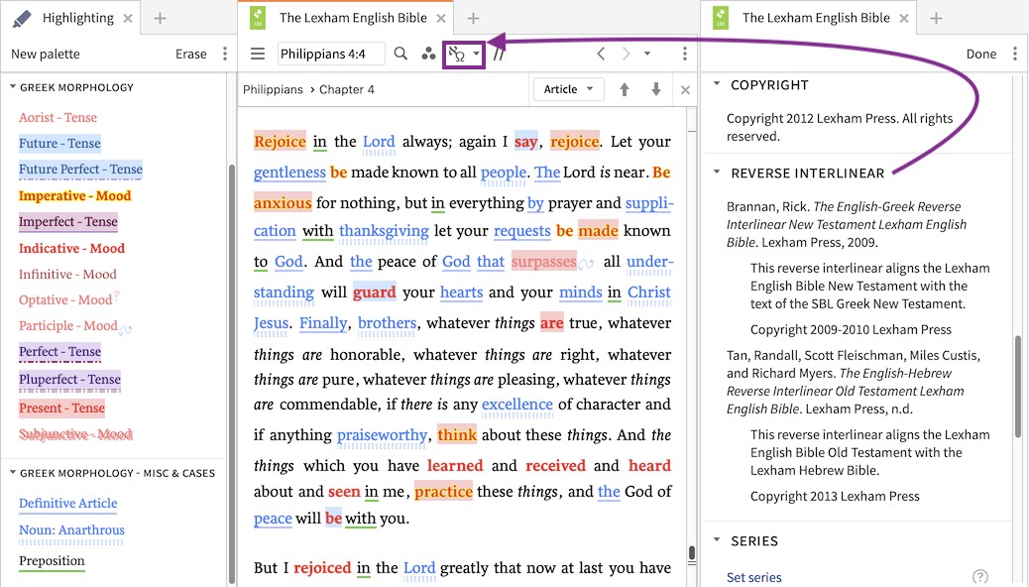Screen dimensions: 1029x587
Task: Collapse Greek Morphology - Misc & Cases section
Action: coord(13,472)
